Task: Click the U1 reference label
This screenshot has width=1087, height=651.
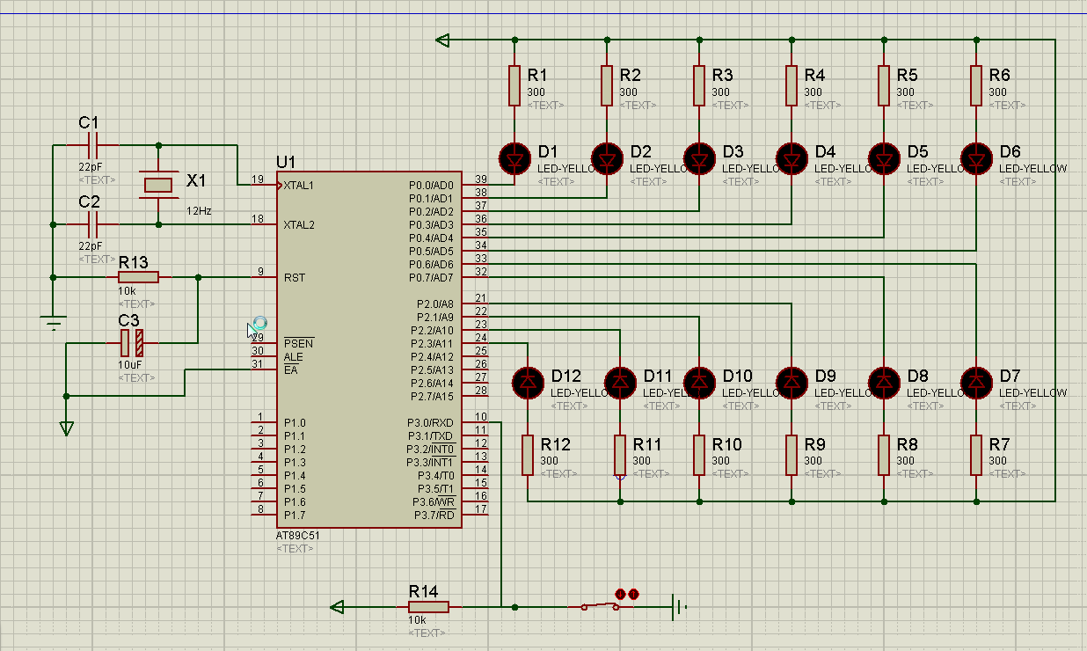Action: pos(286,162)
